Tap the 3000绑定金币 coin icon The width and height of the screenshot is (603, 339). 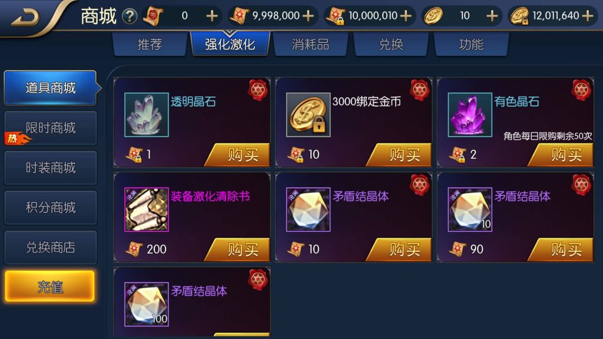(308, 115)
